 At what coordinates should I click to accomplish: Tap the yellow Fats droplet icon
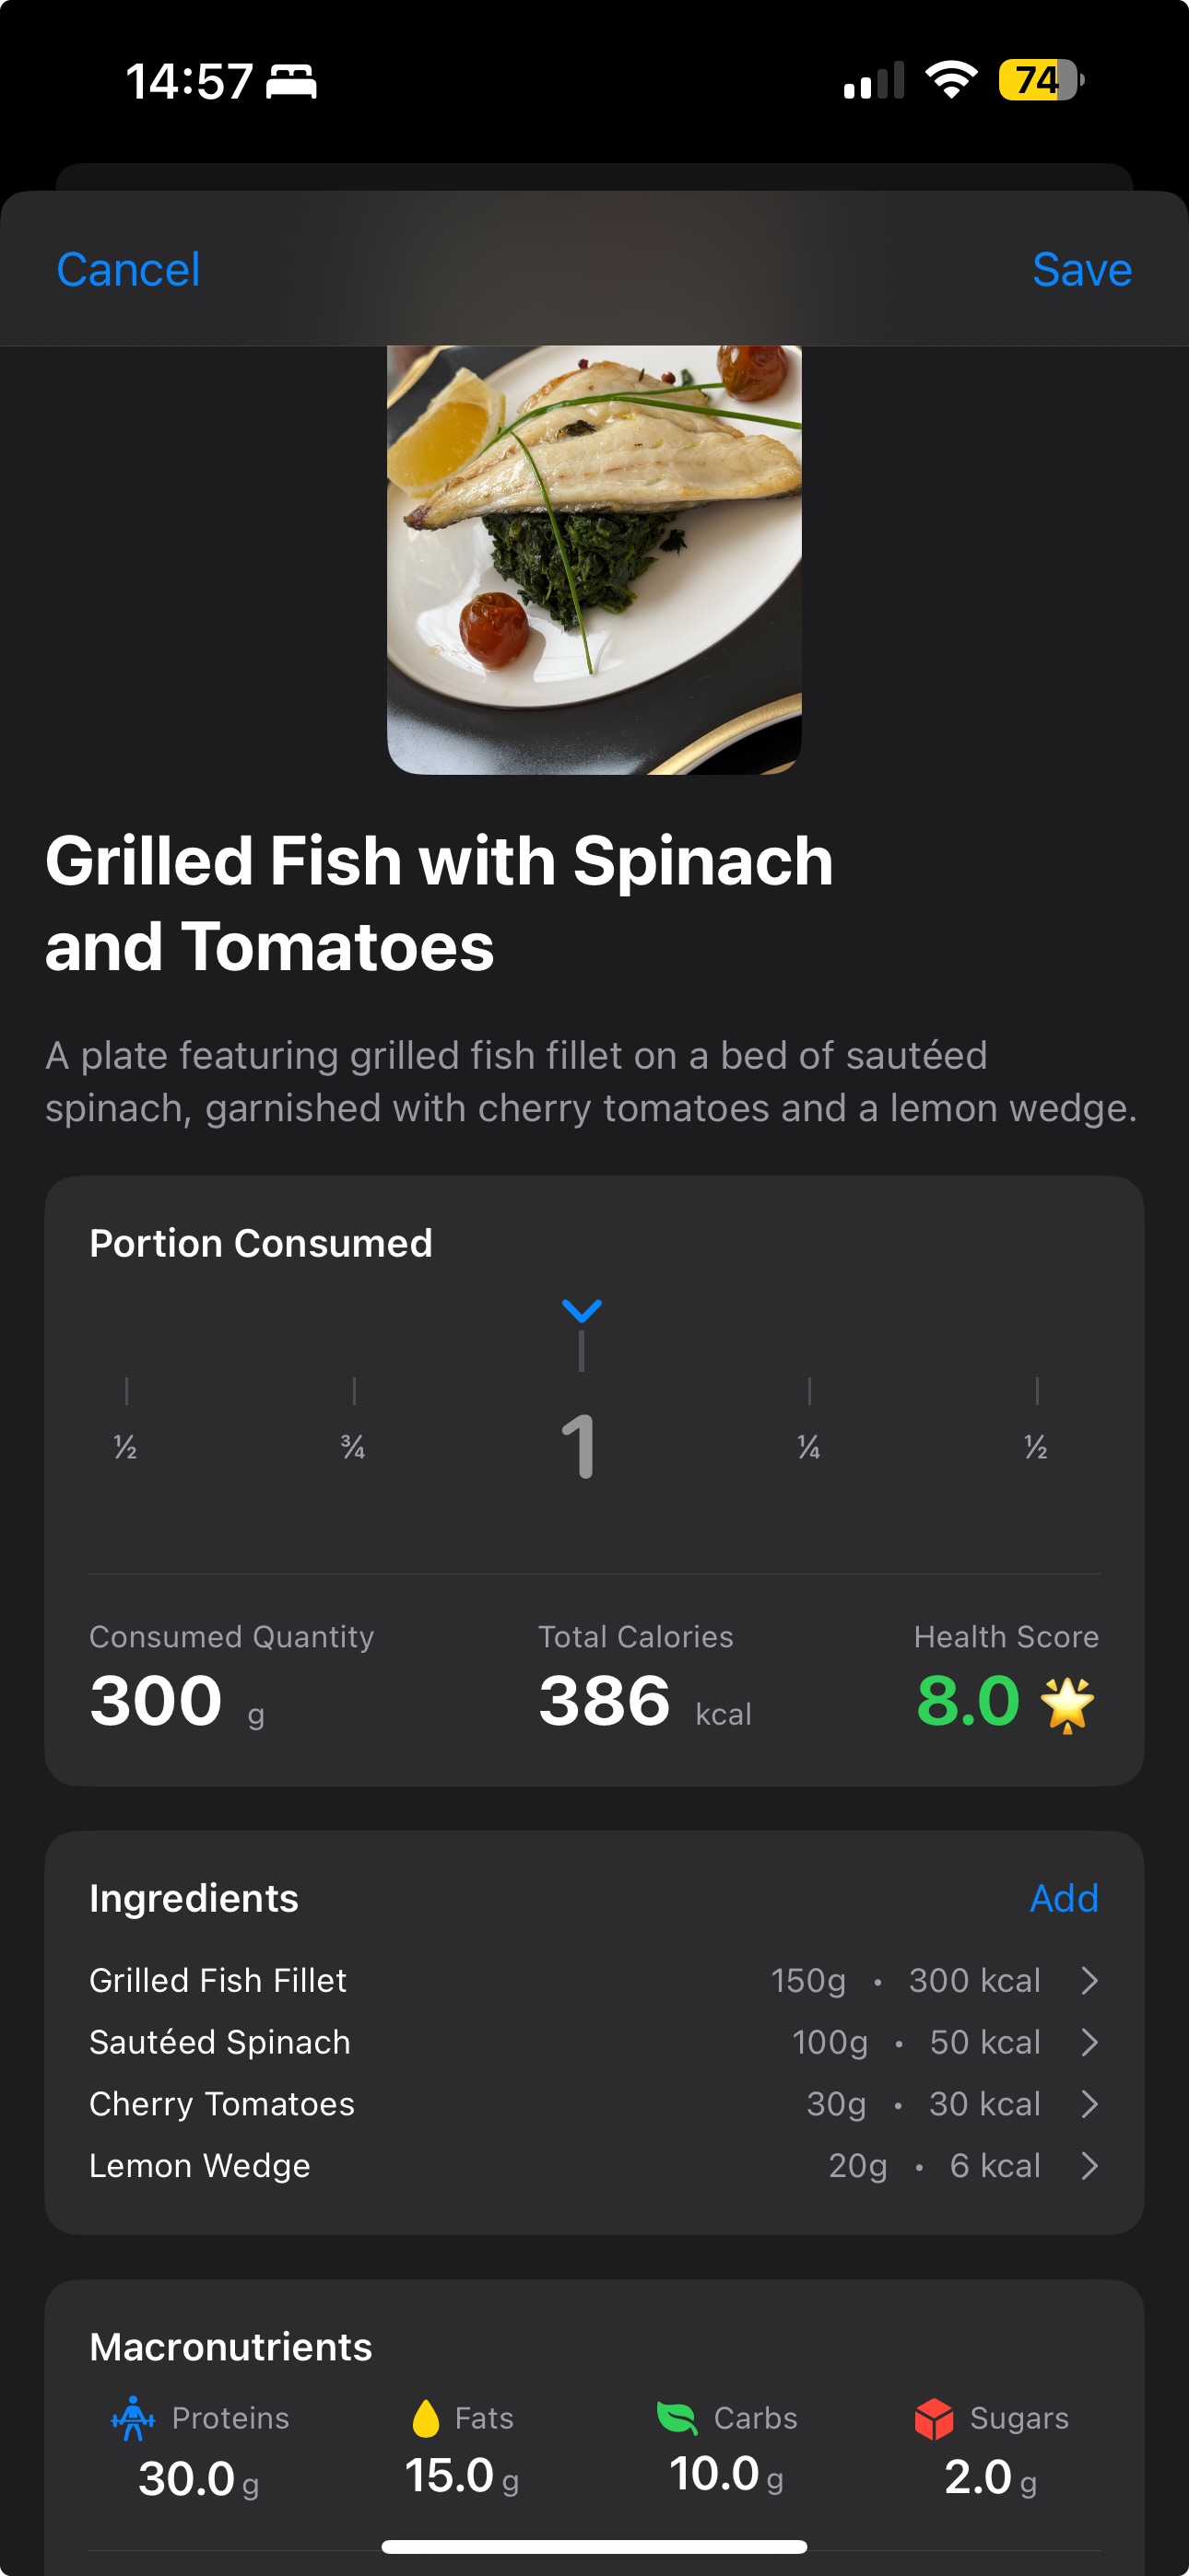tap(425, 2417)
